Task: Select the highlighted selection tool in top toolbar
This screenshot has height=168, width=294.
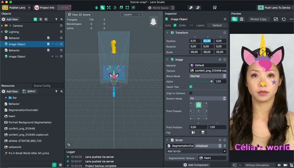Action: (x=102, y=8)
